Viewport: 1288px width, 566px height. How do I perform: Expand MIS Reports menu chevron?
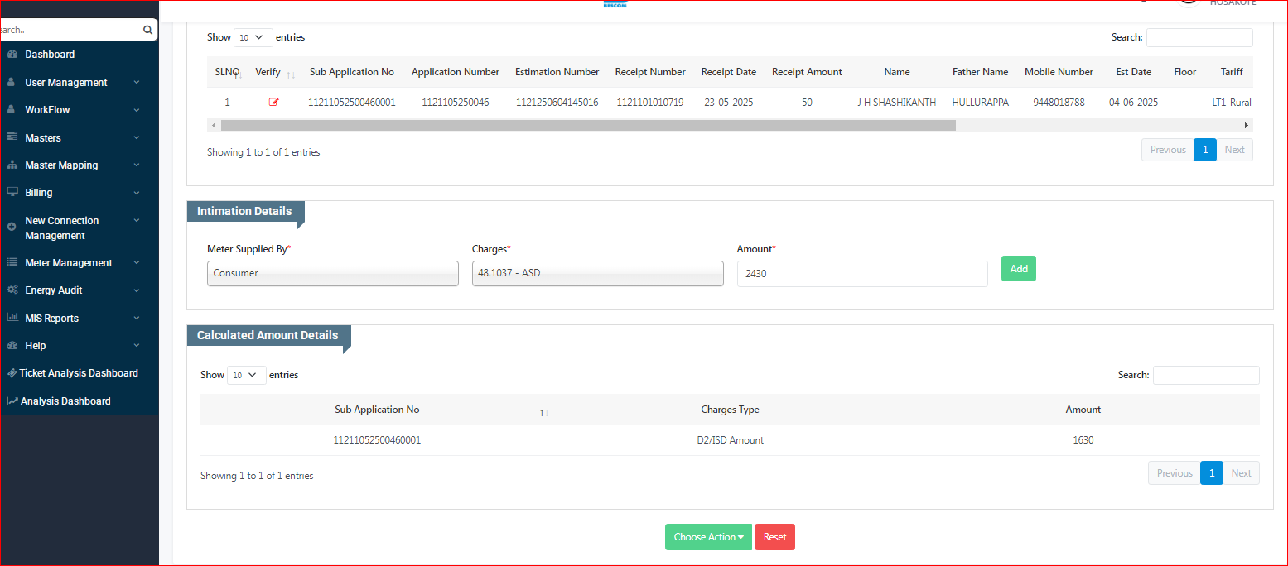click(137, 318)
